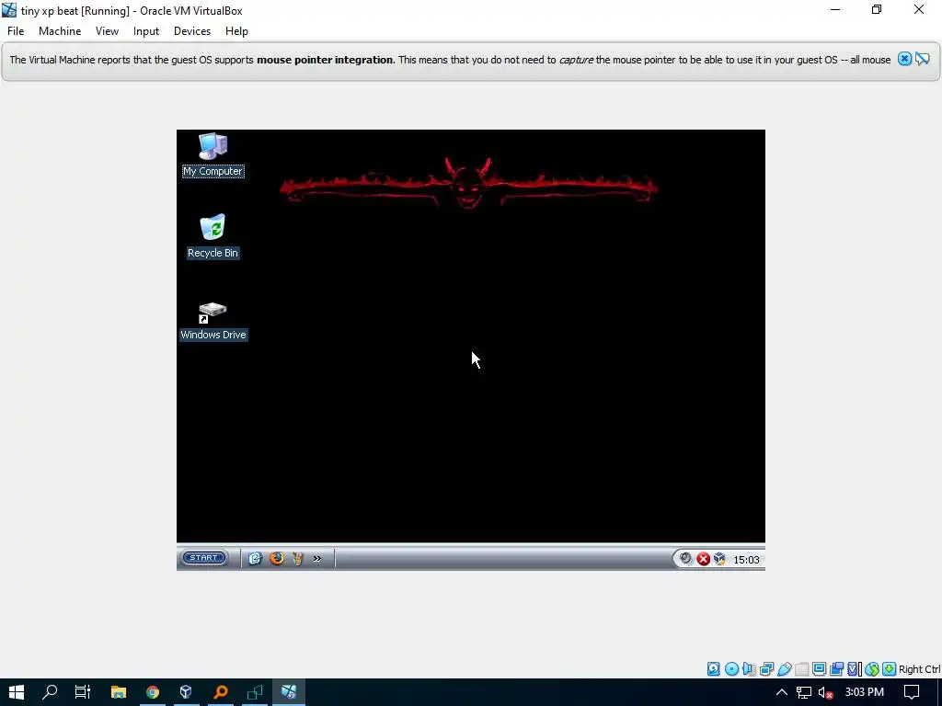Viewport: 942px width, 706px height.
Task: Open the File menu
Action: click(16, 31)
